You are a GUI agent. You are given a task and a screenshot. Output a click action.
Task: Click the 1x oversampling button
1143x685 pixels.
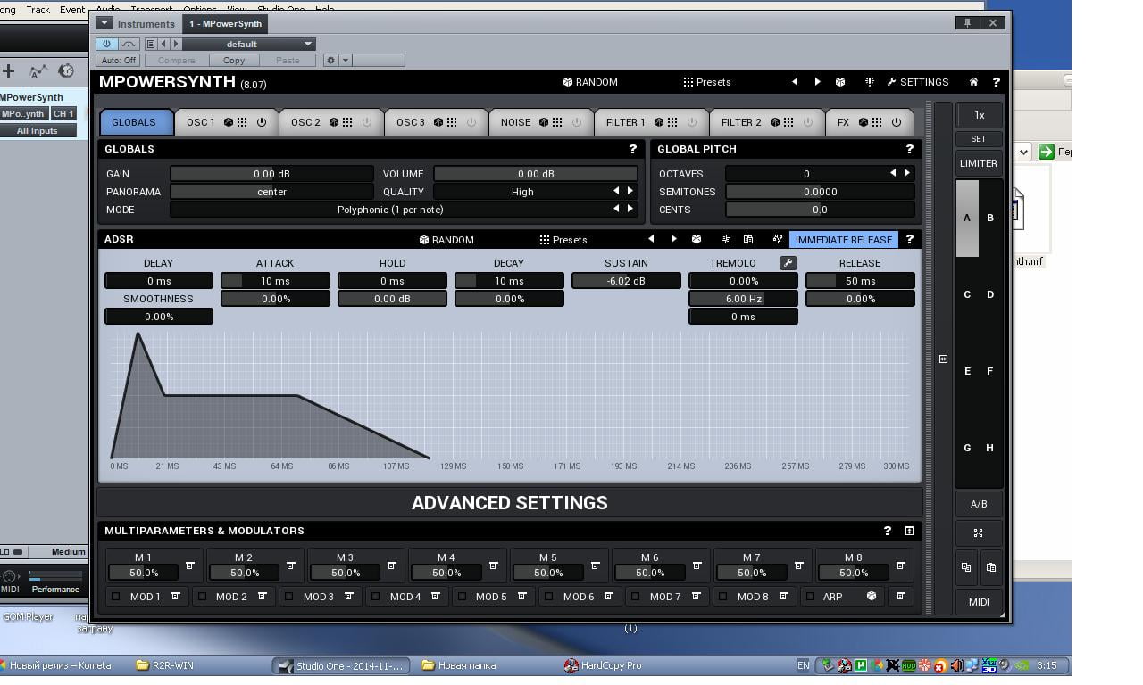click(979, 115)
